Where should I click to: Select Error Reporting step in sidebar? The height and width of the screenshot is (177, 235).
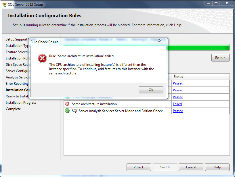click(17, 84)
